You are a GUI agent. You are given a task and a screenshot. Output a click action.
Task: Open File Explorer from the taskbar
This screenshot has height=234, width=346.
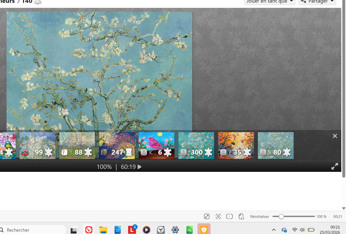point(103,230)
